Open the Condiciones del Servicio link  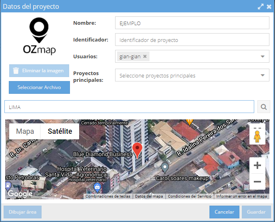(x=189, y=196)
